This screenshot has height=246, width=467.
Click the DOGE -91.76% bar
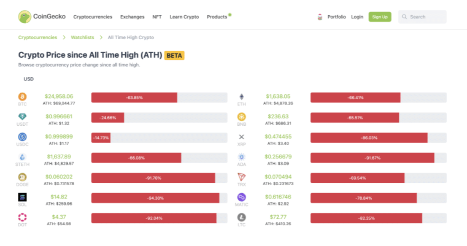[159, 178]
